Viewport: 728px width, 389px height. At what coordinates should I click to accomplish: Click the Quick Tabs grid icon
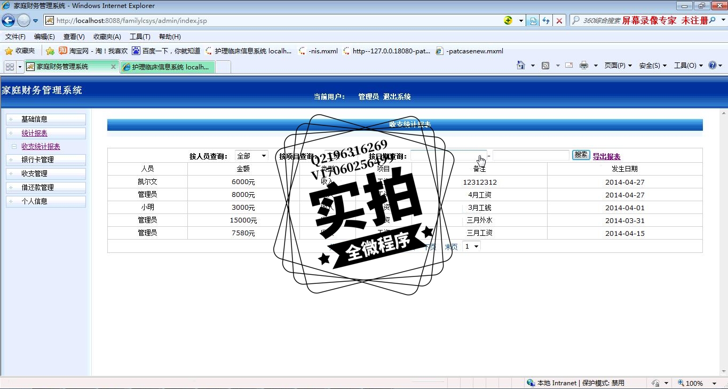click(10, 66)
